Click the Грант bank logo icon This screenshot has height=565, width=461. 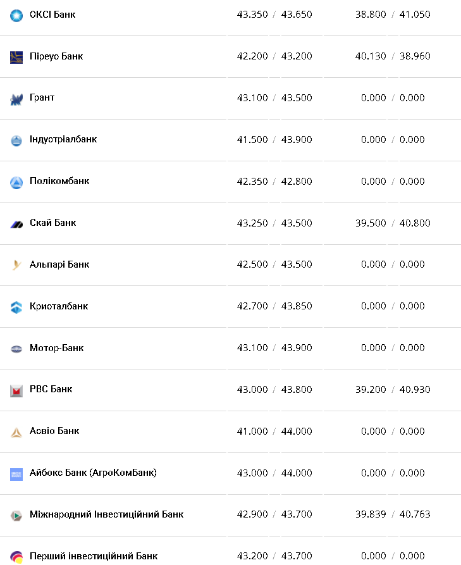(16, 99)
